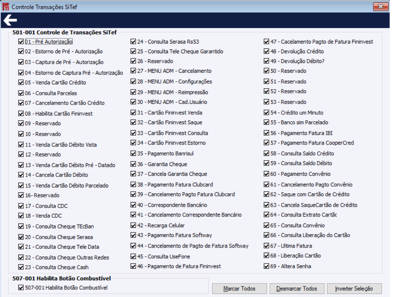Image resolution: width=420 pixels, height=297 pixels.
Task: Toggle 36 - Garantia Cheque
Action: (133, 164)
